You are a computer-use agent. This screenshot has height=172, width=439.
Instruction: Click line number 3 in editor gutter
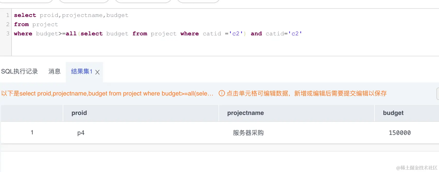(x=8, y=34)
